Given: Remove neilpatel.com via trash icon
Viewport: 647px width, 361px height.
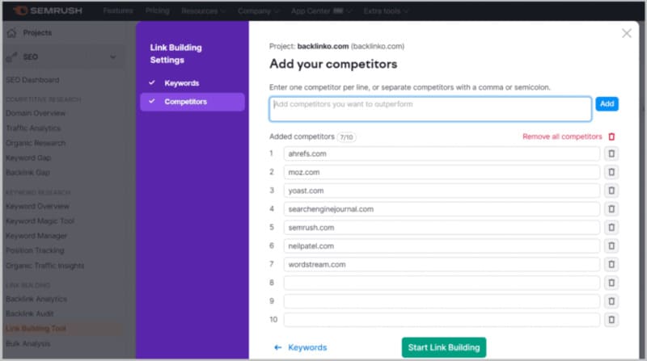Looking at the screenshot, I should (x=611, y=246).
